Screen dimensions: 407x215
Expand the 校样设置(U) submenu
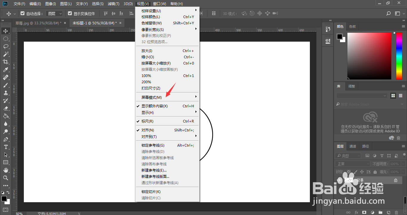coord(167,11)
